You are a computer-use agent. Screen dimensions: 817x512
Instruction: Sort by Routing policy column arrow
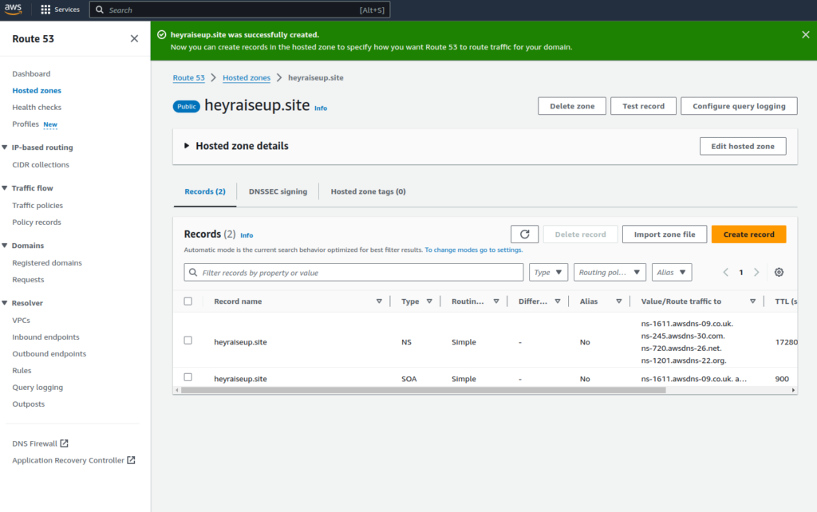point(496,301)
